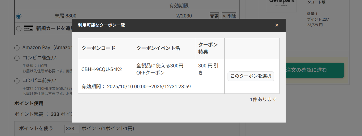
Task: Click the 全製品に使える300円OFFクーポン event name
Action: tap(160, 69)
